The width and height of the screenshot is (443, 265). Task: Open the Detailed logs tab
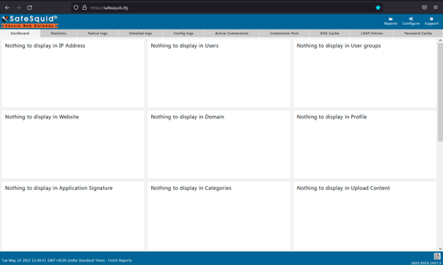point(141,33)
